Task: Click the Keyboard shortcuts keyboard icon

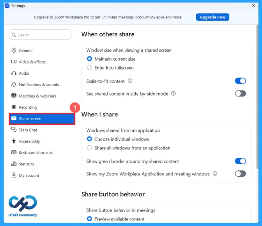Action: (14, 152)
